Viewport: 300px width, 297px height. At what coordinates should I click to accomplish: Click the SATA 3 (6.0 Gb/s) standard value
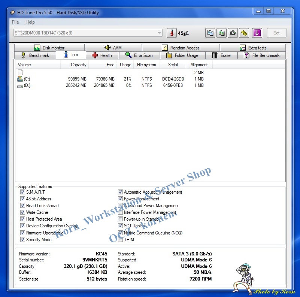(192, 254)
